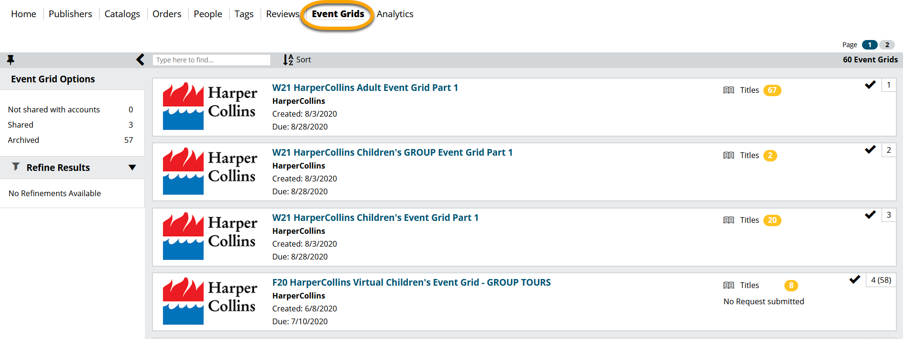Screen dimensions: 903x339
Task: Open W21 HarperCollins Adult Event Grid Part 1
Action: coord(365,88)
